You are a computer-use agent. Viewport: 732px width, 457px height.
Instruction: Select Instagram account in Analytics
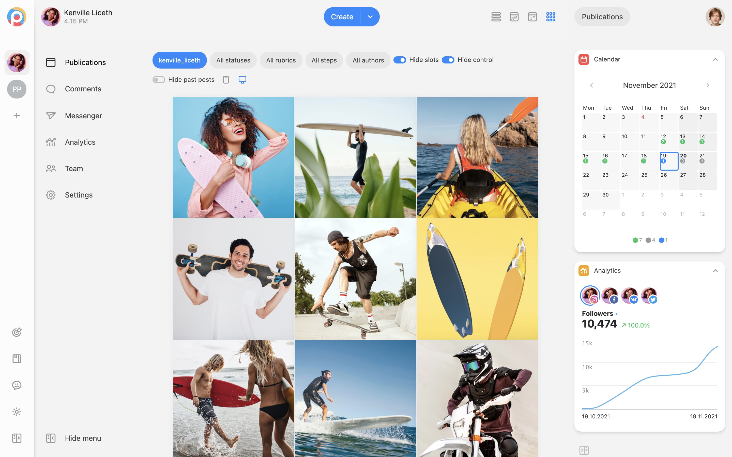[x=590, y=295]
